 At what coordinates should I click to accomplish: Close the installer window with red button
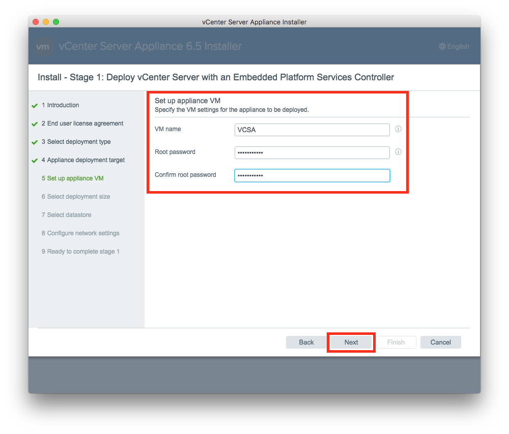(36, 22)
